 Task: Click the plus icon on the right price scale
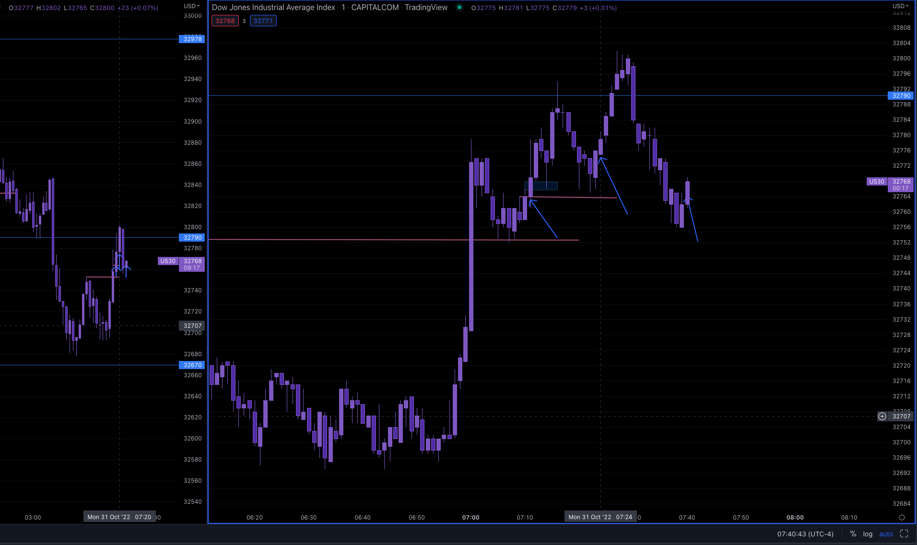pyautogui.click(x=882, y=416)
